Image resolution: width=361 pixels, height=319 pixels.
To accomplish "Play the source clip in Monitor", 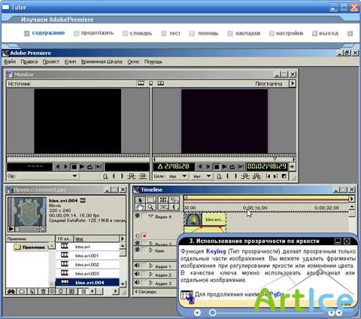I will pyautogui.click(x=82, y=166).
